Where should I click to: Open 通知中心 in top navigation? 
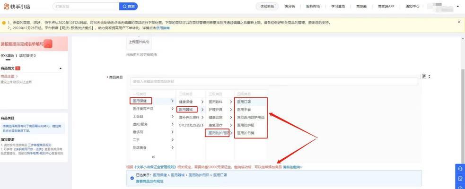click(412, 6)
